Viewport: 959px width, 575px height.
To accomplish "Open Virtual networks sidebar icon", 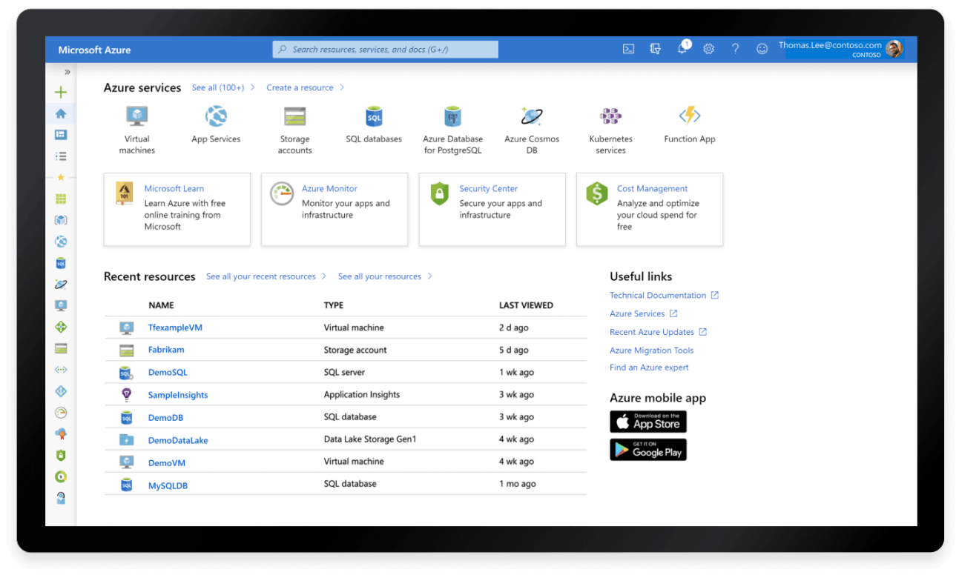I will 61,369.
